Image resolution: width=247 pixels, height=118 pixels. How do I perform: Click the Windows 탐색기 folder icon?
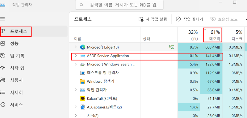coord(82,81)
